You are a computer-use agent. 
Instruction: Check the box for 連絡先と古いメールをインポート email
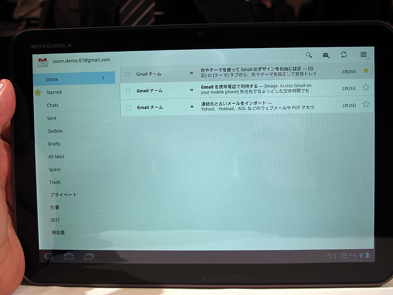pos(128,108)
